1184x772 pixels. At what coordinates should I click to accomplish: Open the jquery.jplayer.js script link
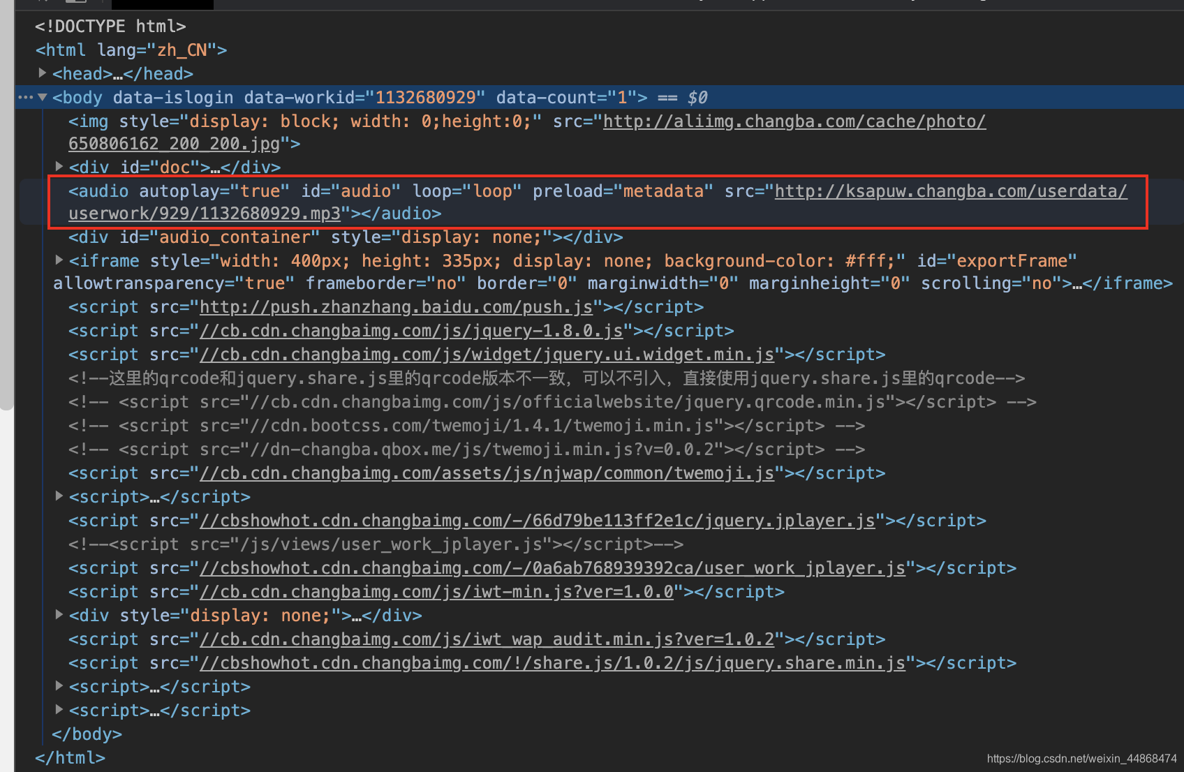(x=538, y=521)
